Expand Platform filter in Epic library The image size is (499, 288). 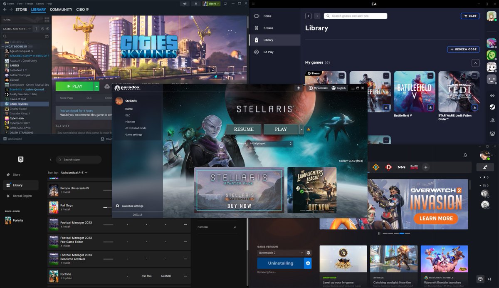(x=217, y=227)
